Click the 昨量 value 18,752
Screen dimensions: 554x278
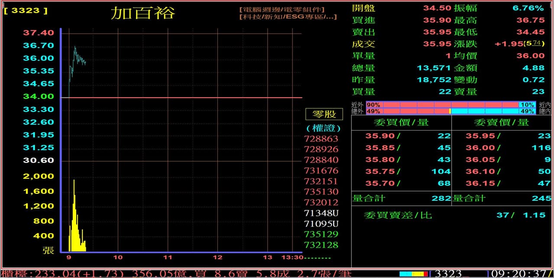click(x=434, y=80)
